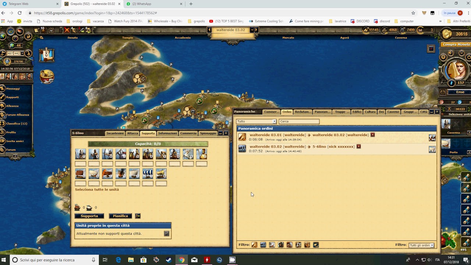Screen dimensions: 471x265
Task: Open the Tutto order type dropdown
Action: [256, 121]
